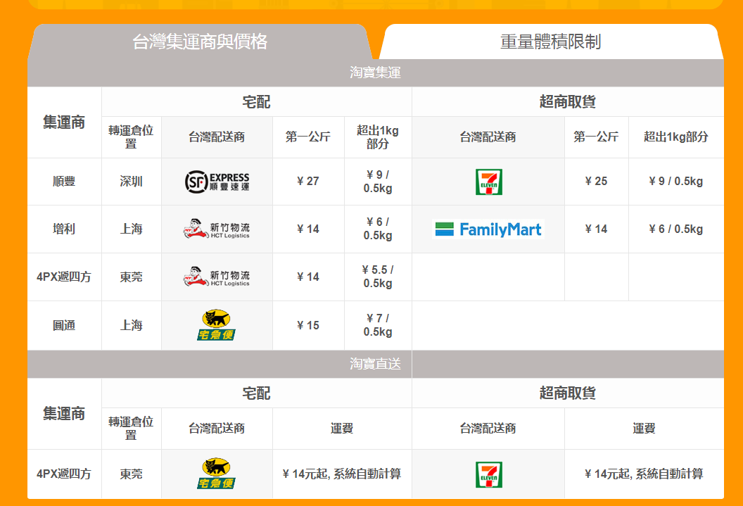This screenshot has width=743, height=506.
Task: Click the 宅急便 black cat logo in 圓通 row
Action: click(x=217, y=326)
